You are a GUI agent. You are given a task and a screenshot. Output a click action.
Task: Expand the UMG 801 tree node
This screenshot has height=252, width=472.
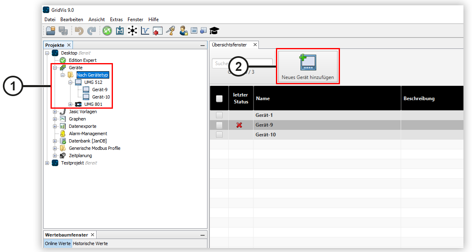[x=71, y=105]
